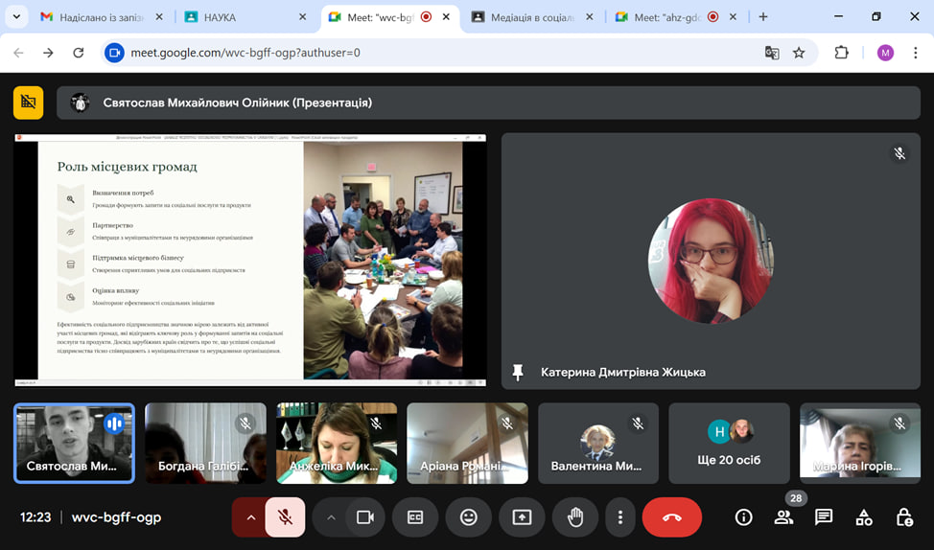Open the three-dot more options menu

pyautogui.click(x=620, y=517)
